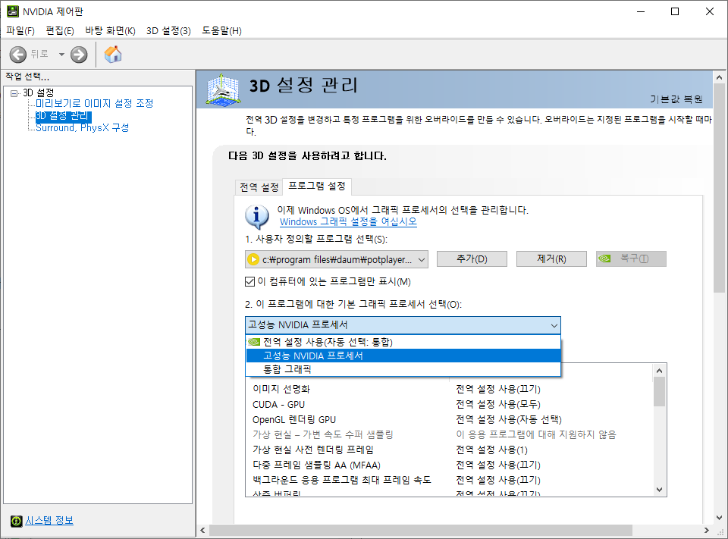Screen dimensions: 728x539
Task: Click the value 전역 설정 사용(자동 선택)
Action: 509,420
